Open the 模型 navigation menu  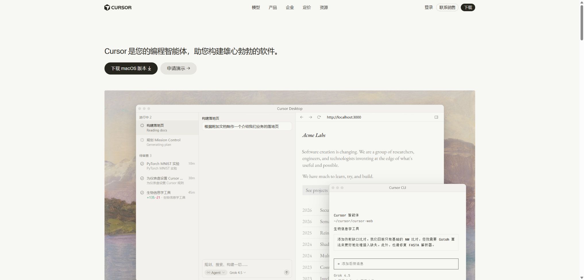(256, 7)
